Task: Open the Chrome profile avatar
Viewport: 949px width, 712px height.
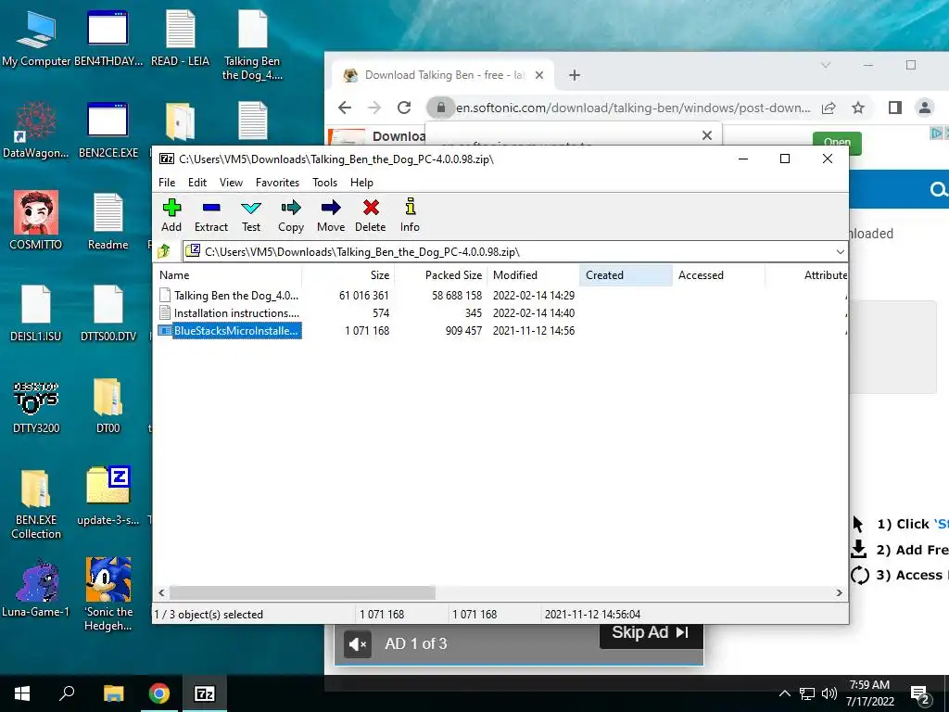Action: (925, 108)
